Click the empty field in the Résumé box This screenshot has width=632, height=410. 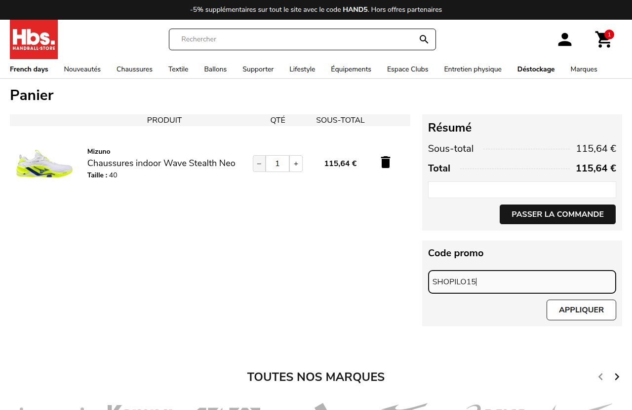pyautogui.click(x=522, y=190)
